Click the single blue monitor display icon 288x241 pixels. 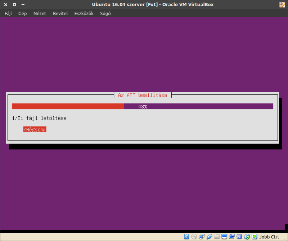pyautogui.click(x=224, y=236)
